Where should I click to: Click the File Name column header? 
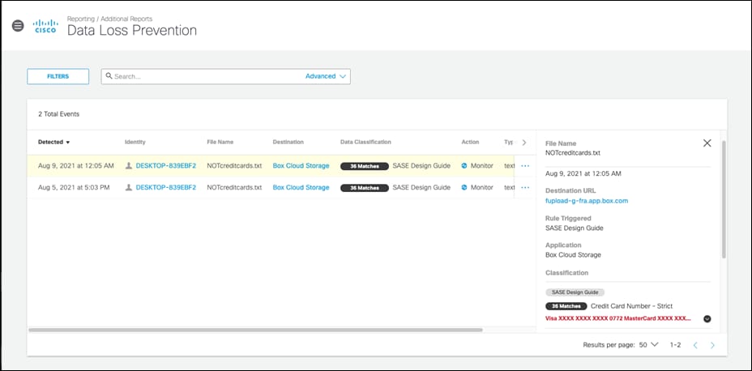(x=220, y=143)
